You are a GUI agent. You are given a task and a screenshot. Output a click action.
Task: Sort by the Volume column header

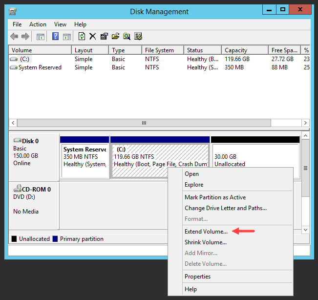click(40, 50)
